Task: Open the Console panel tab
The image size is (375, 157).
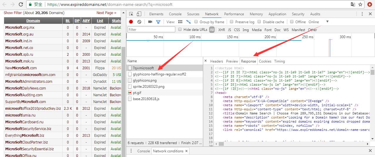Action: click(x=175, y=14)
